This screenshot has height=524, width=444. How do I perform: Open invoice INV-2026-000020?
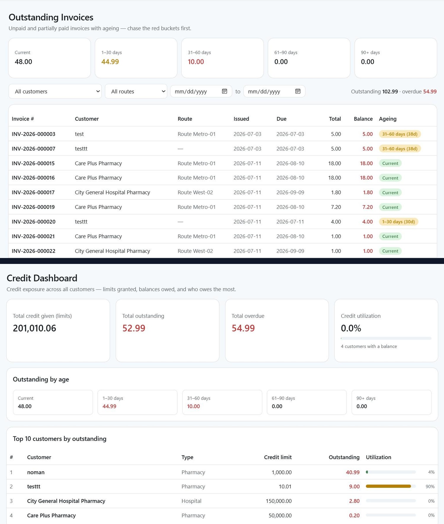(x=33, y=222)
